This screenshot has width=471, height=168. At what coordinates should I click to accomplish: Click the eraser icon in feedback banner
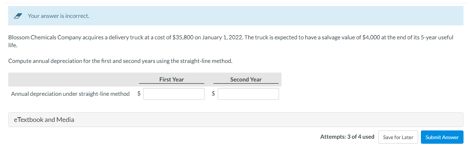(x=18, y=16)
